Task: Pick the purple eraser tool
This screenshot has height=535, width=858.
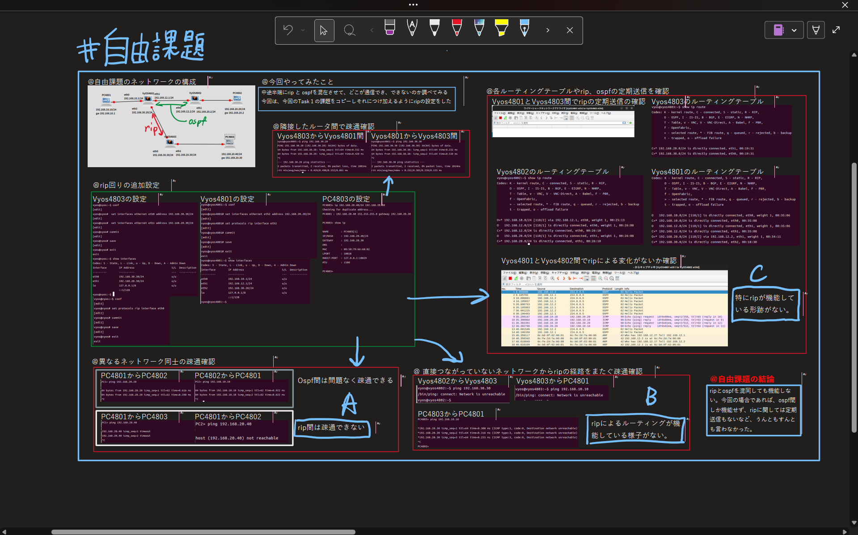Action: pyautogui.click(x=390, y=27)
